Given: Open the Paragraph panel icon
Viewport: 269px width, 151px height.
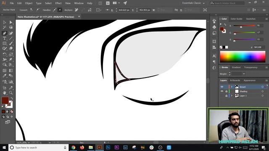Looking at the screenshot, I should tap(214, 62).
